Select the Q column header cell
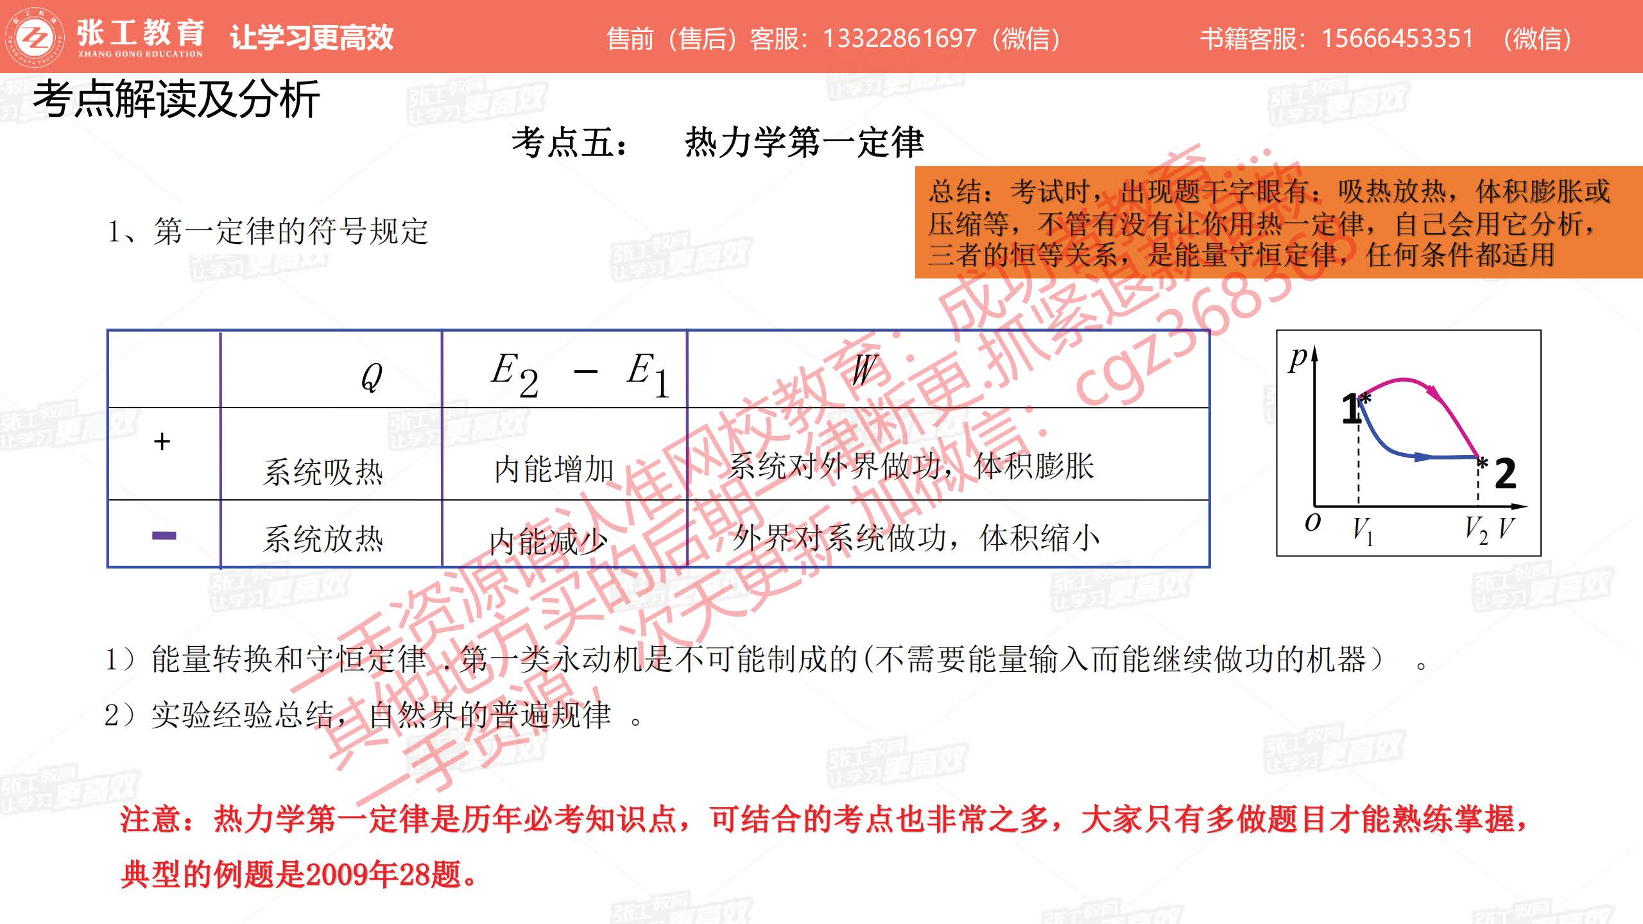The height and width of the screenshot is (924, 1643). click(x=371, y=377)
